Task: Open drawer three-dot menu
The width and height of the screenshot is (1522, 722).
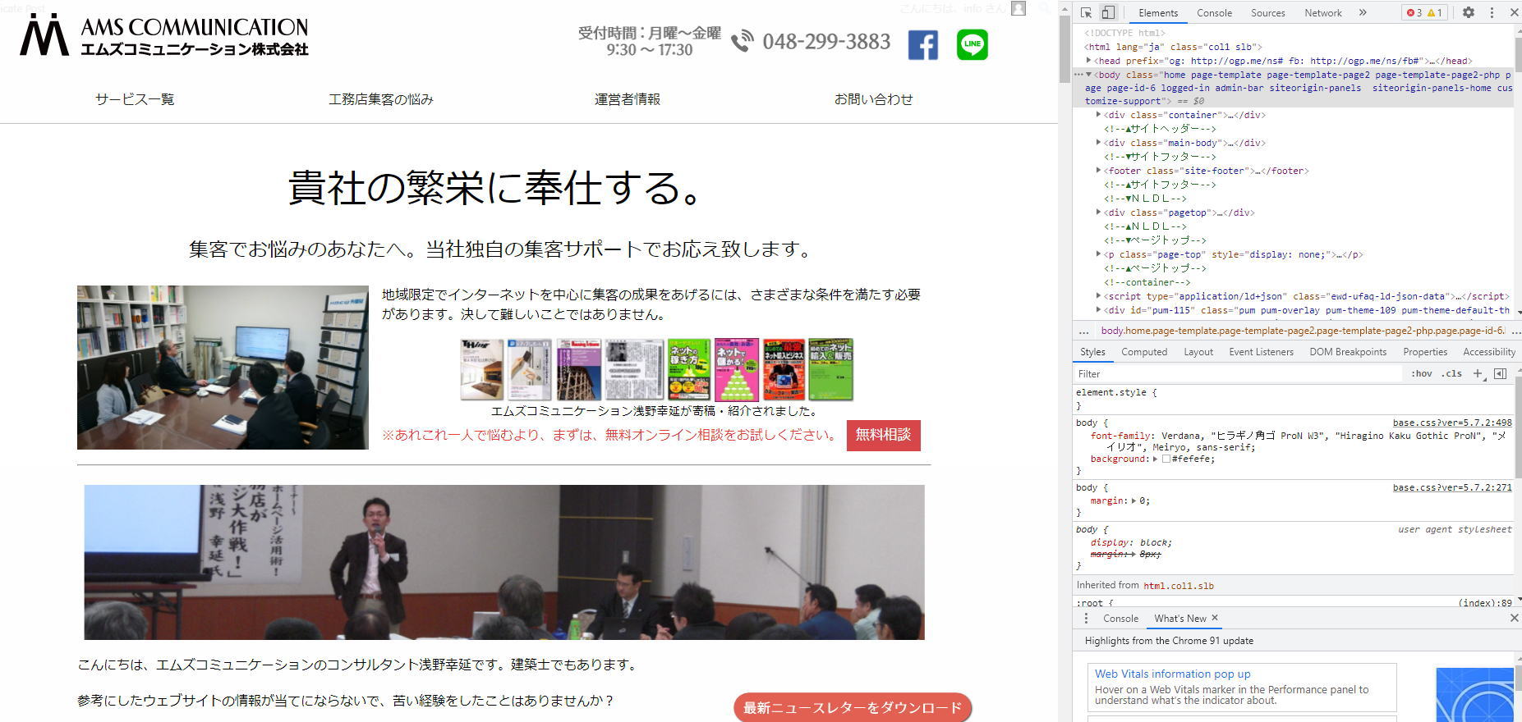Action: 1086,619
